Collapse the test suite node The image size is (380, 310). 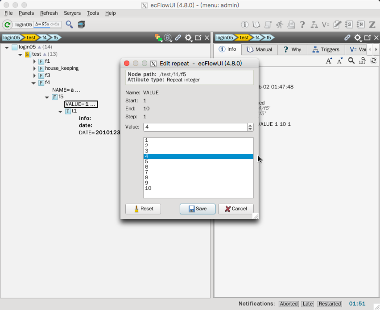coord(20,55)
